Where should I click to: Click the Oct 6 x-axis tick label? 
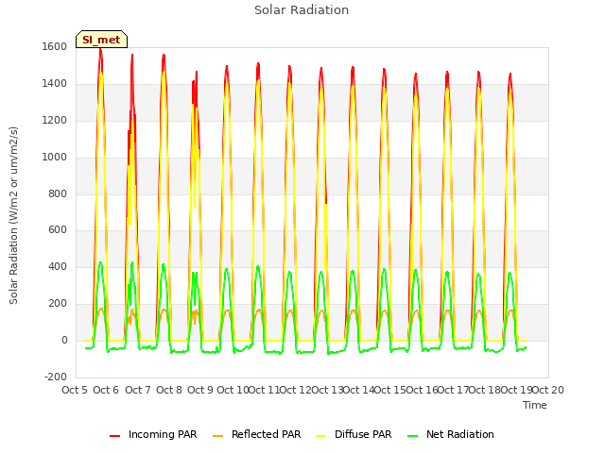pyautogui.click(x=106, y=390)
